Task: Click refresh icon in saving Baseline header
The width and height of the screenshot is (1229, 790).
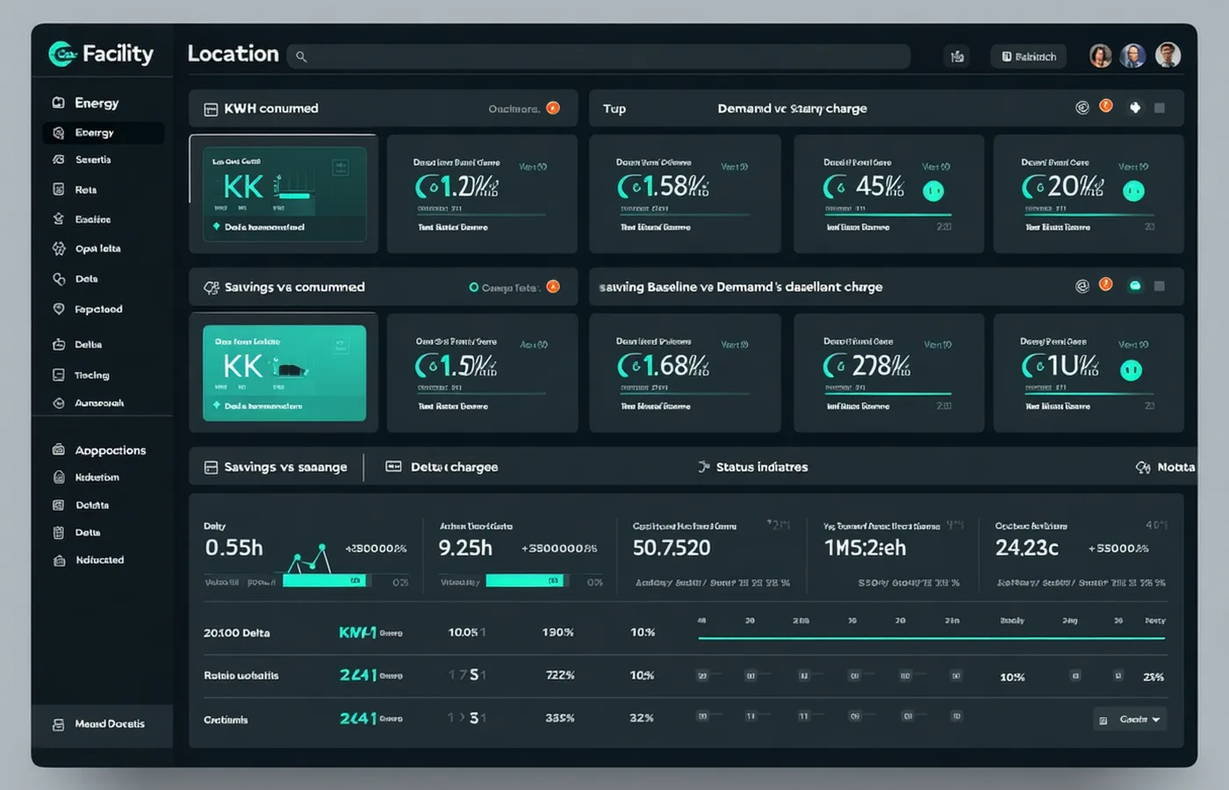Action: 1082,285
